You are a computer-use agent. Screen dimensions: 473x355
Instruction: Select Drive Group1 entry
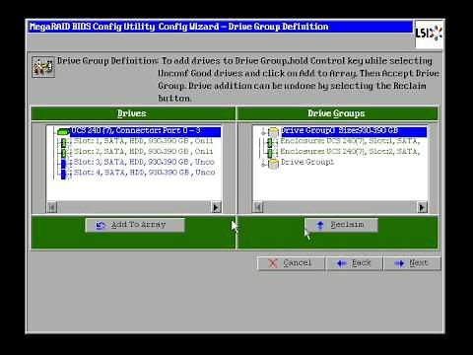coord(307,162)
